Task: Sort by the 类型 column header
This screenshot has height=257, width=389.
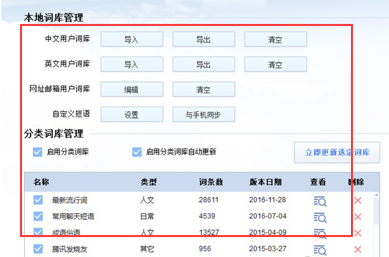Action: (x=148, y=182)
